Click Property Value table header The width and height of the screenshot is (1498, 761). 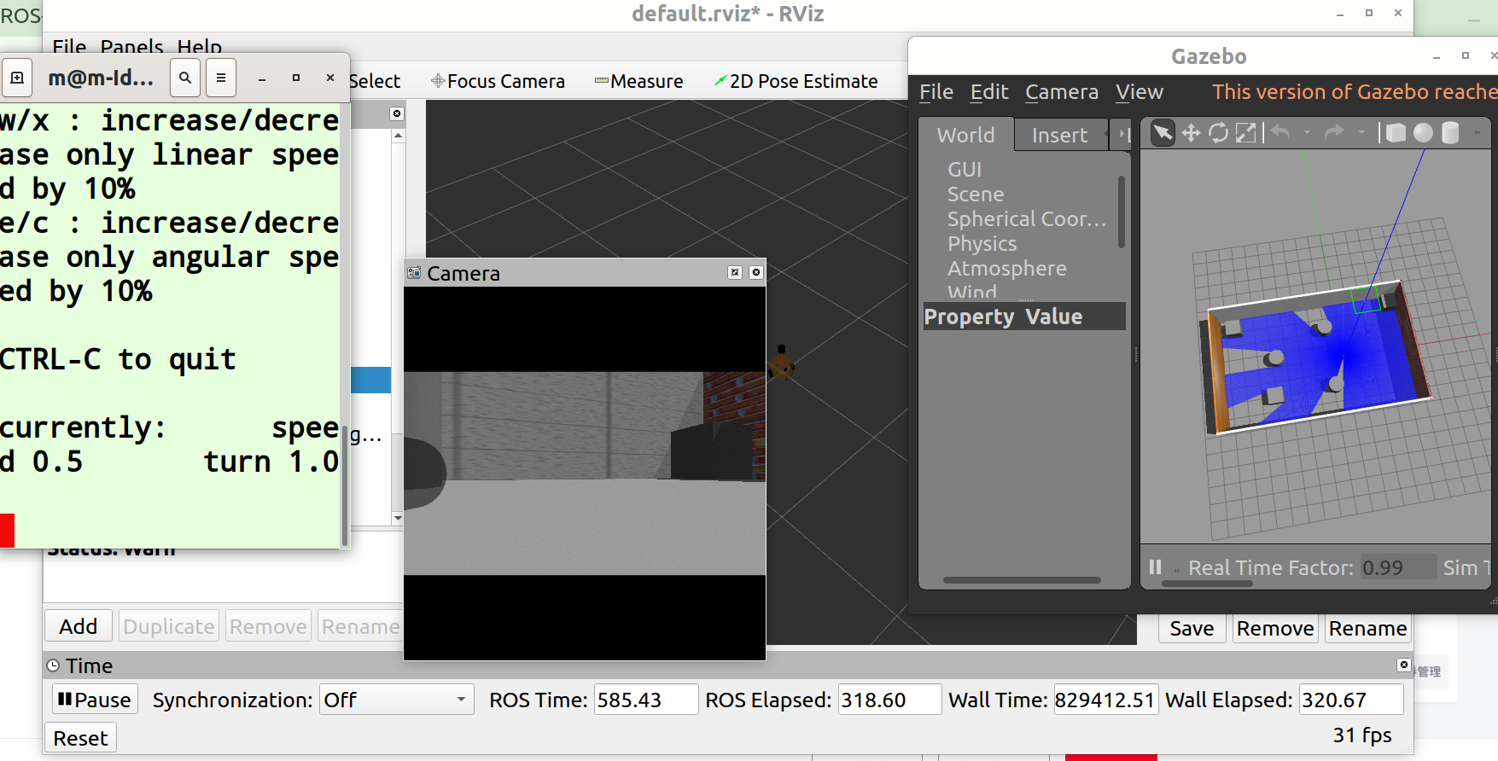[x=1024, y=317]
